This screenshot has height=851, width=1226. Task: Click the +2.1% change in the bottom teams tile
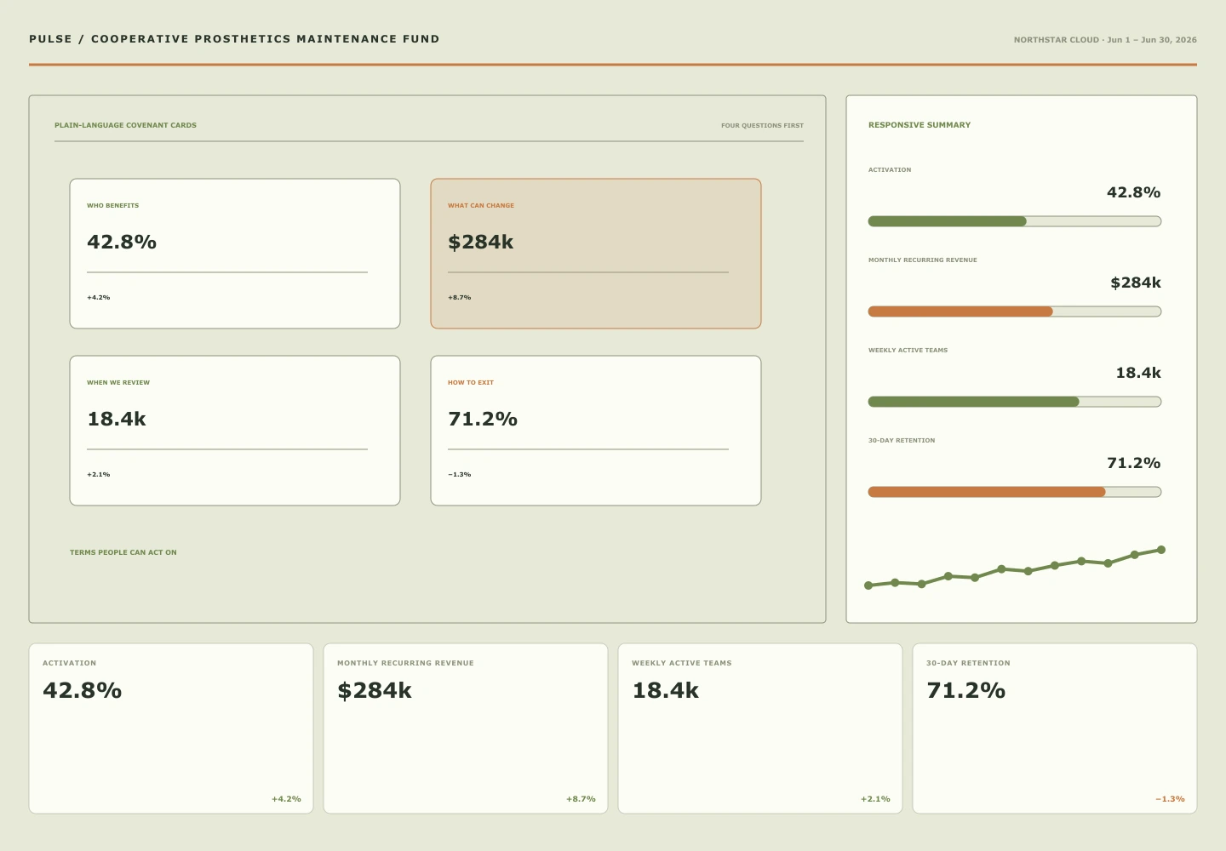[x=875, y=799]
